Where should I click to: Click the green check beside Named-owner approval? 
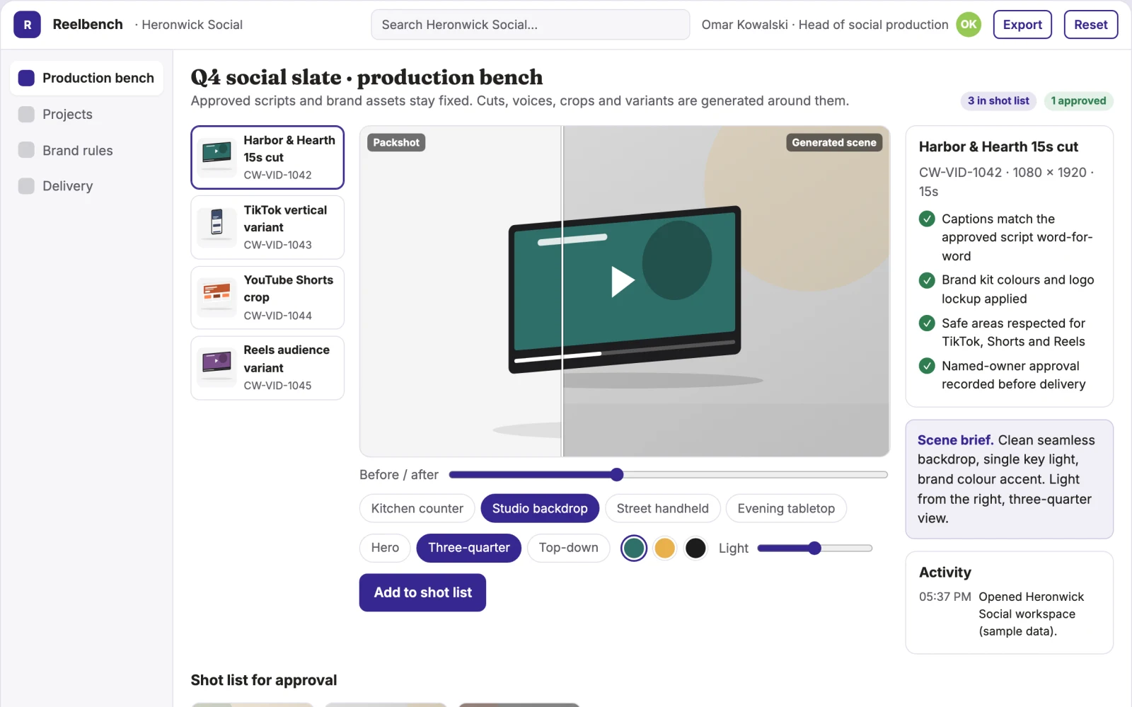tap(927, 366)
